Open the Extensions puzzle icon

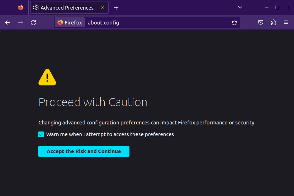[273, 22]
